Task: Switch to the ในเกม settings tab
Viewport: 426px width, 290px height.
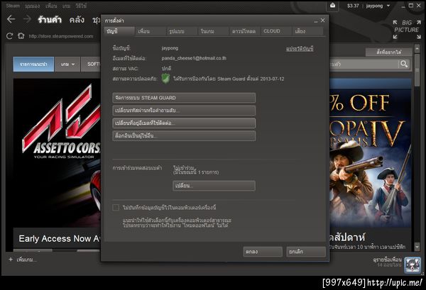Action: click(x=213, y=31)
